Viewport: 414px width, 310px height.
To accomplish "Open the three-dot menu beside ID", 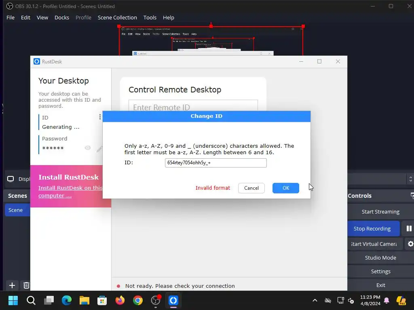I will coord(100,117).
